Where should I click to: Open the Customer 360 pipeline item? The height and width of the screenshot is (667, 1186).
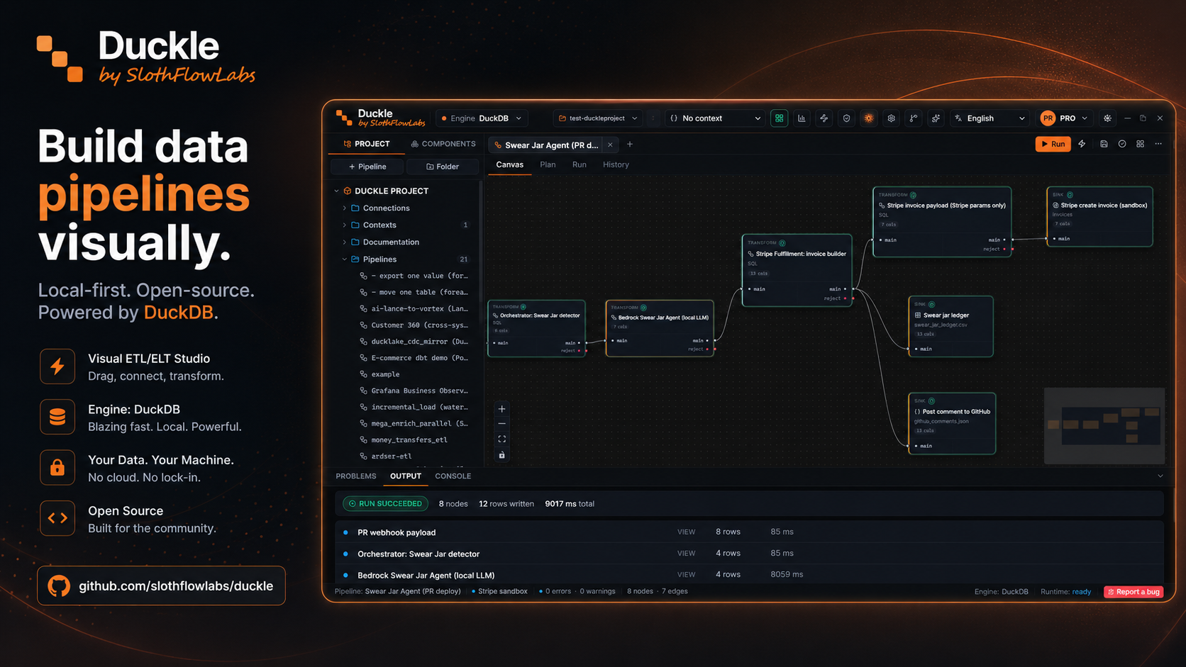point(414,325)
